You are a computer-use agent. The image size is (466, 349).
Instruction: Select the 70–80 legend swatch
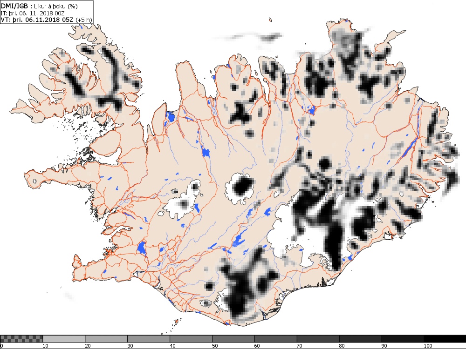[318, 339]
